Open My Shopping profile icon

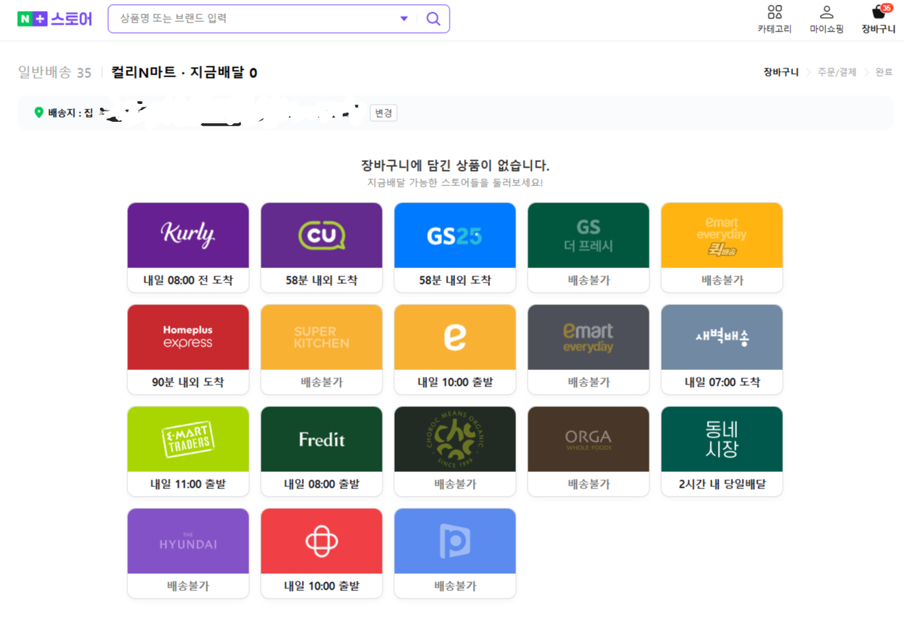826,12
